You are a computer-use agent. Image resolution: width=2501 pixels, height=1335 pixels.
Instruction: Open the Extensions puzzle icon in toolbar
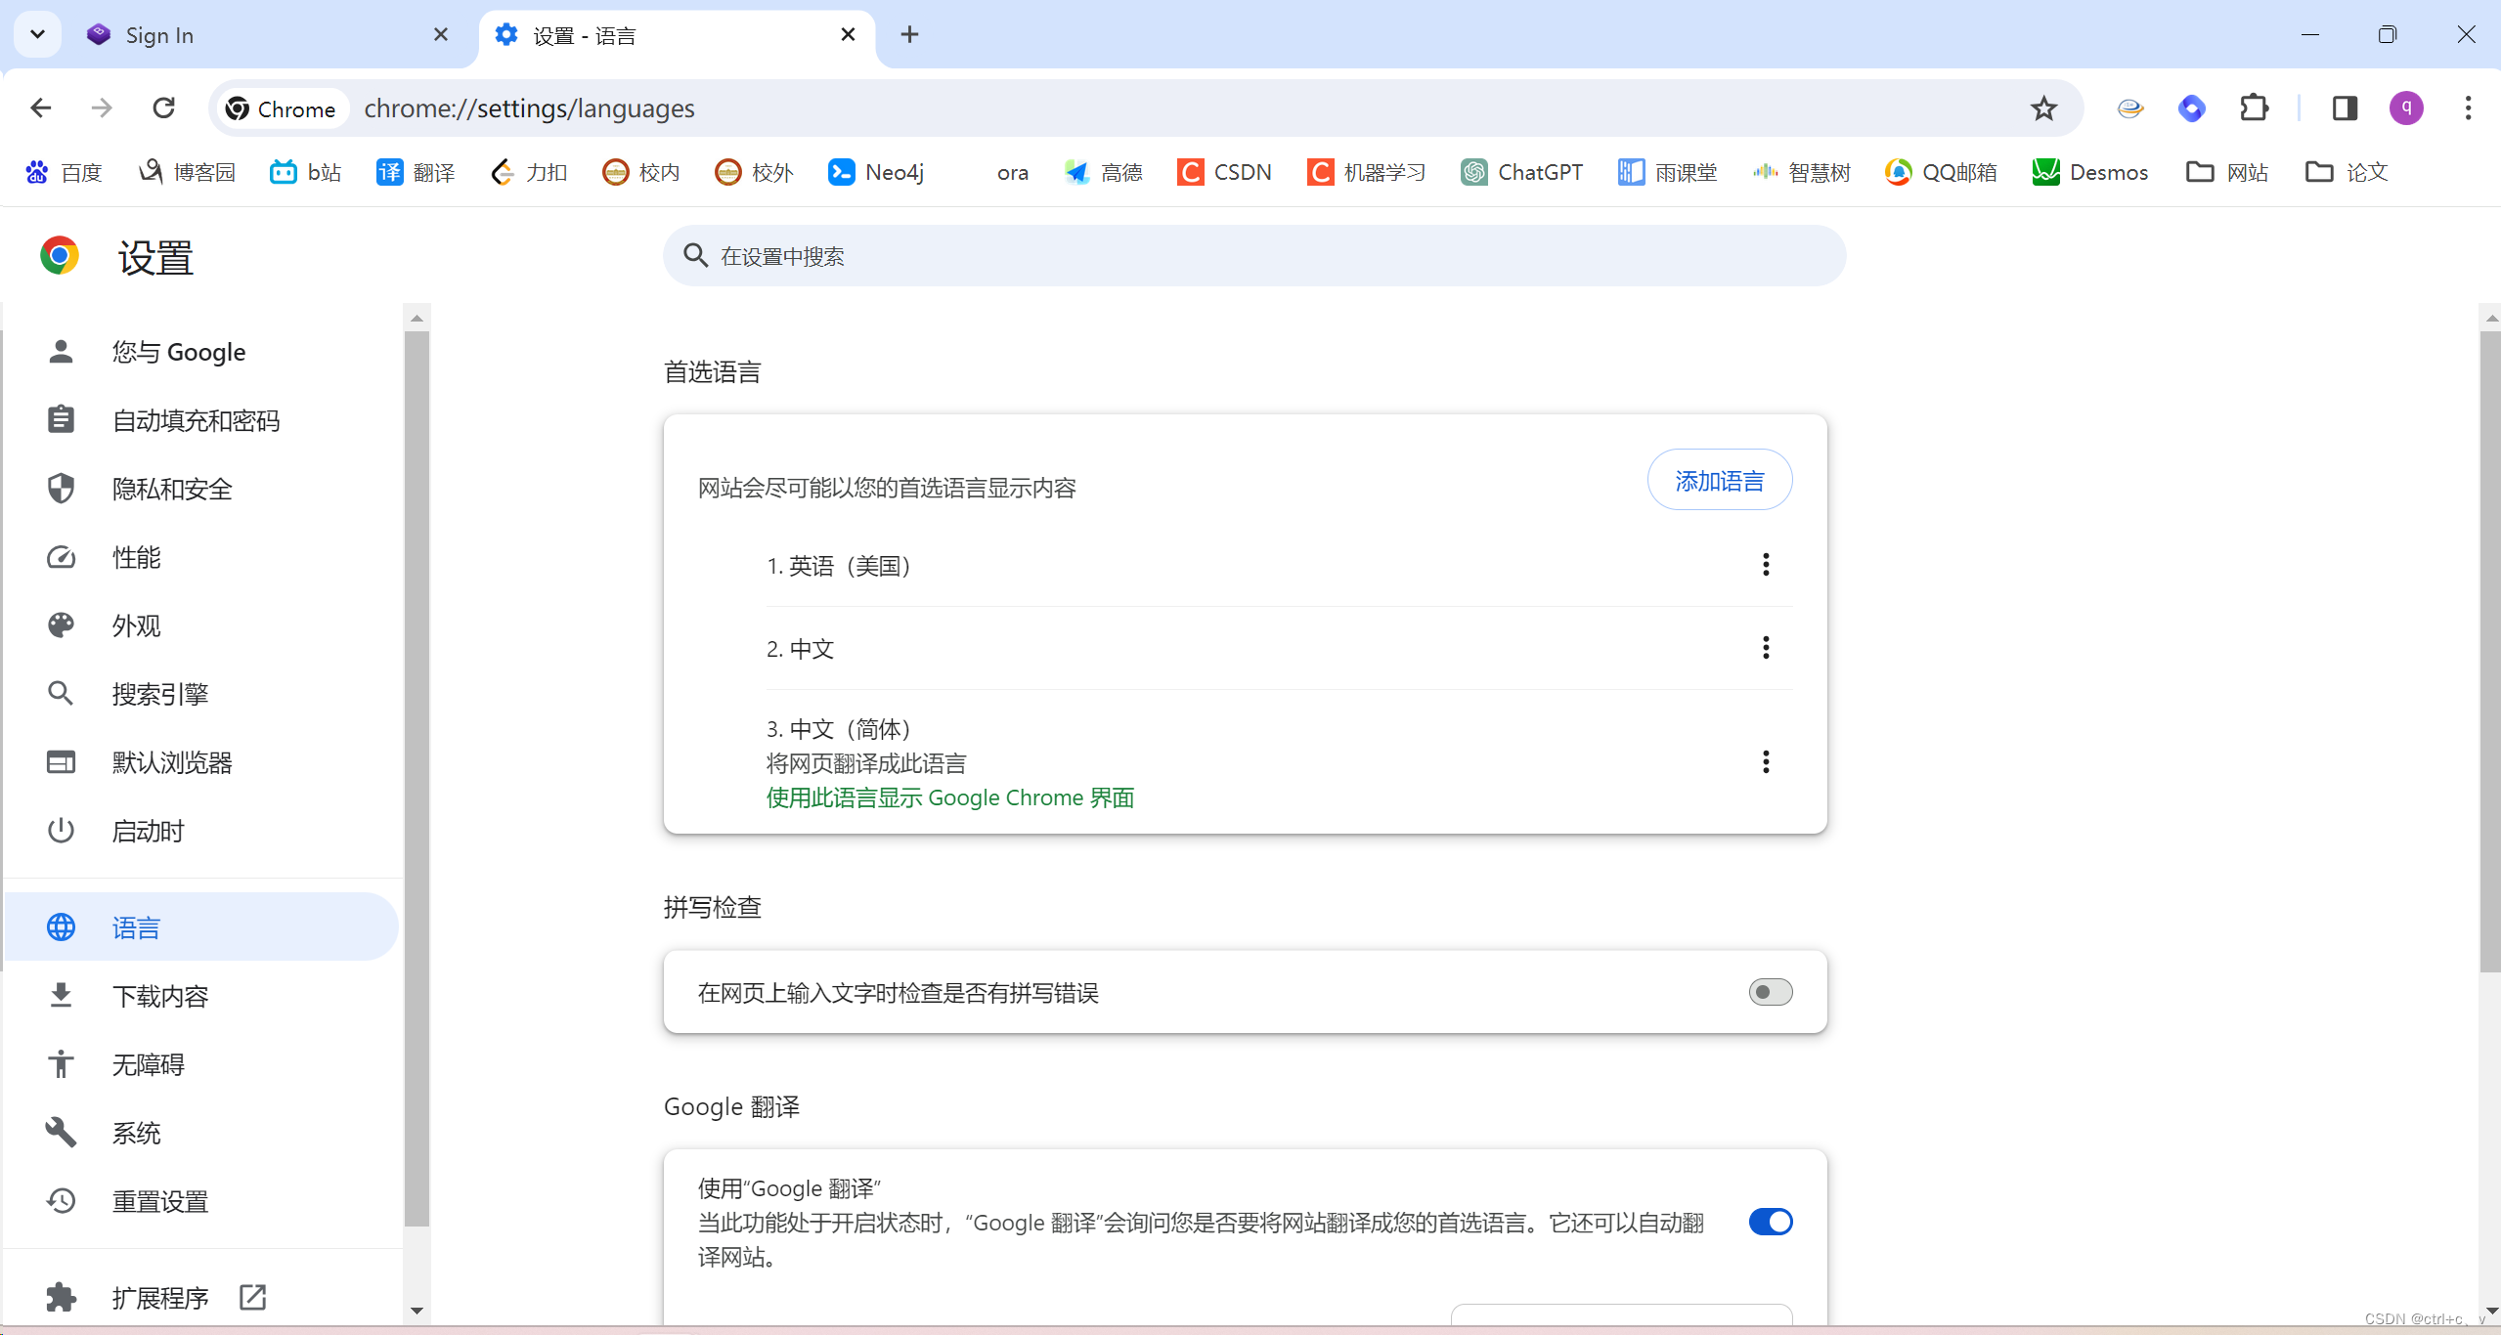click(2254, 108)
